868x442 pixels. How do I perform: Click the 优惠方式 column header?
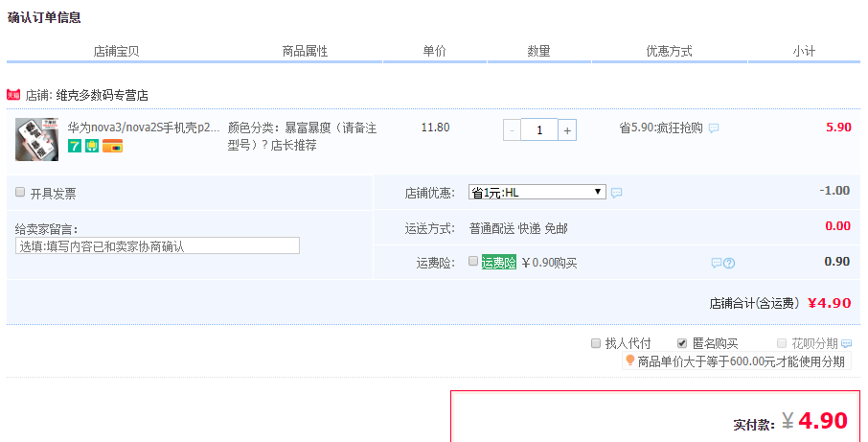tap(670, 52)
